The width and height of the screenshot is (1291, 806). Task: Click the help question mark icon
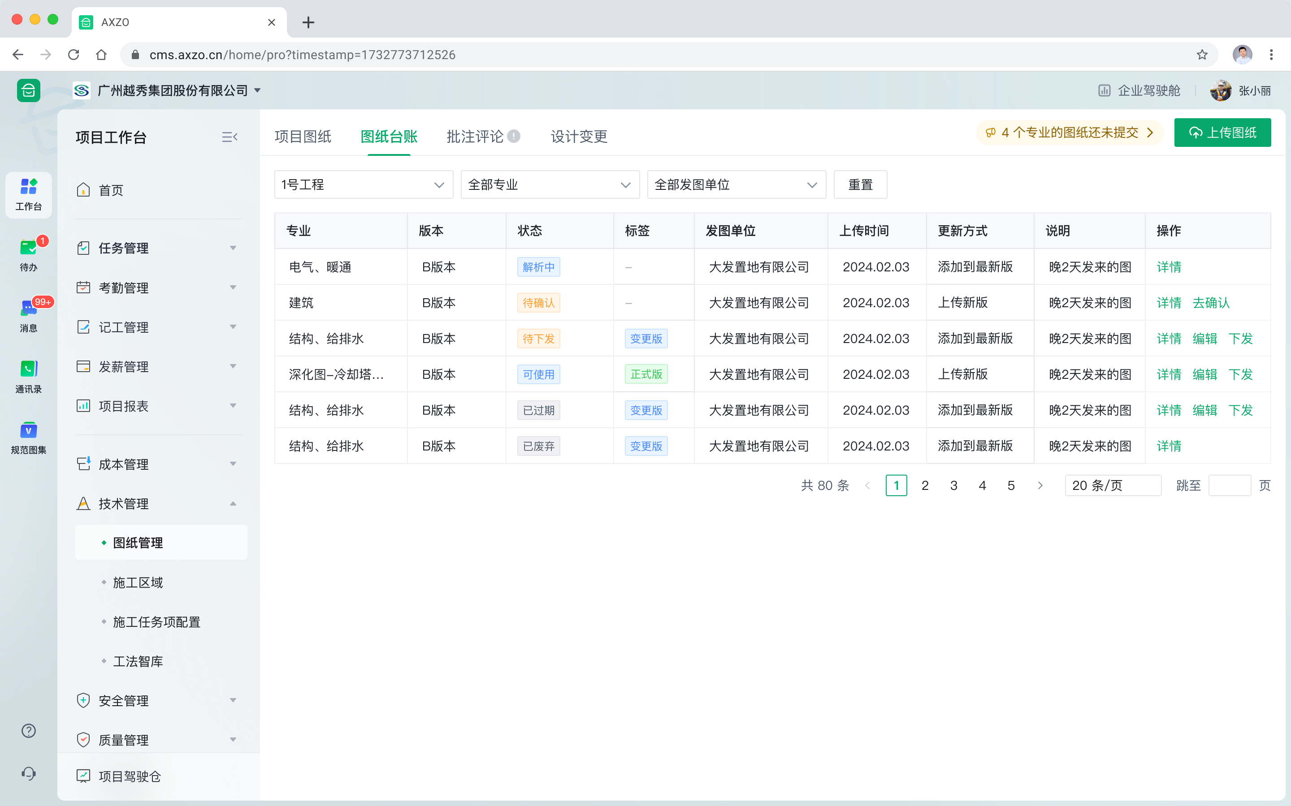coord(28,731)
